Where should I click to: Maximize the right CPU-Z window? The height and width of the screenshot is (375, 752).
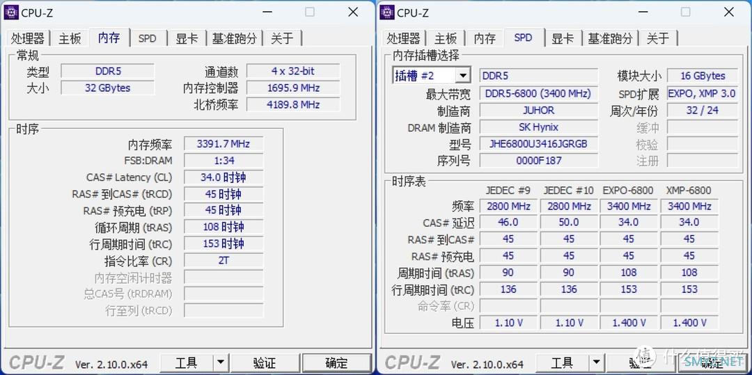686,12
